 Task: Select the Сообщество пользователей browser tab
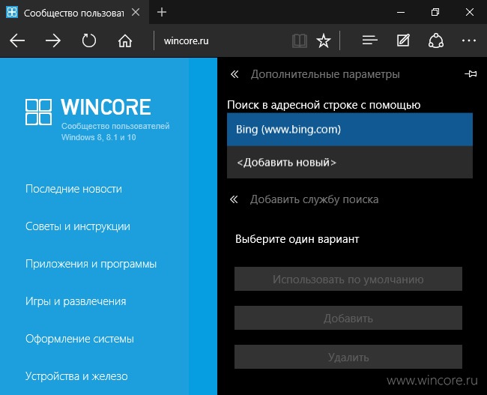74,12
